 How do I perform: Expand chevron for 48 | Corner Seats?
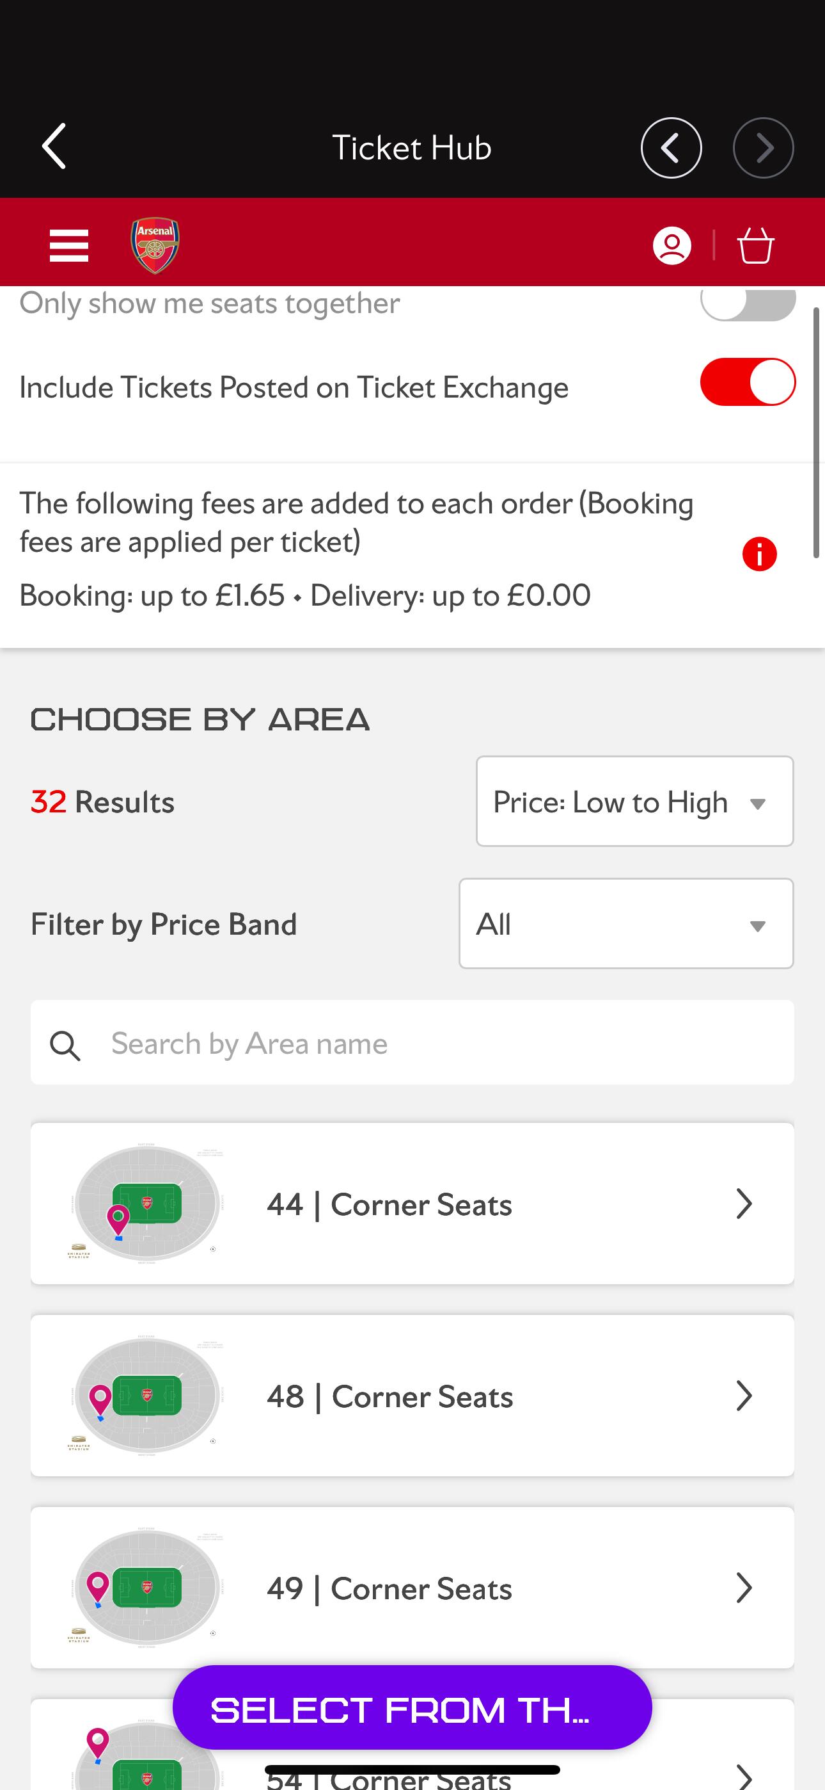(x=744, y=1396)
